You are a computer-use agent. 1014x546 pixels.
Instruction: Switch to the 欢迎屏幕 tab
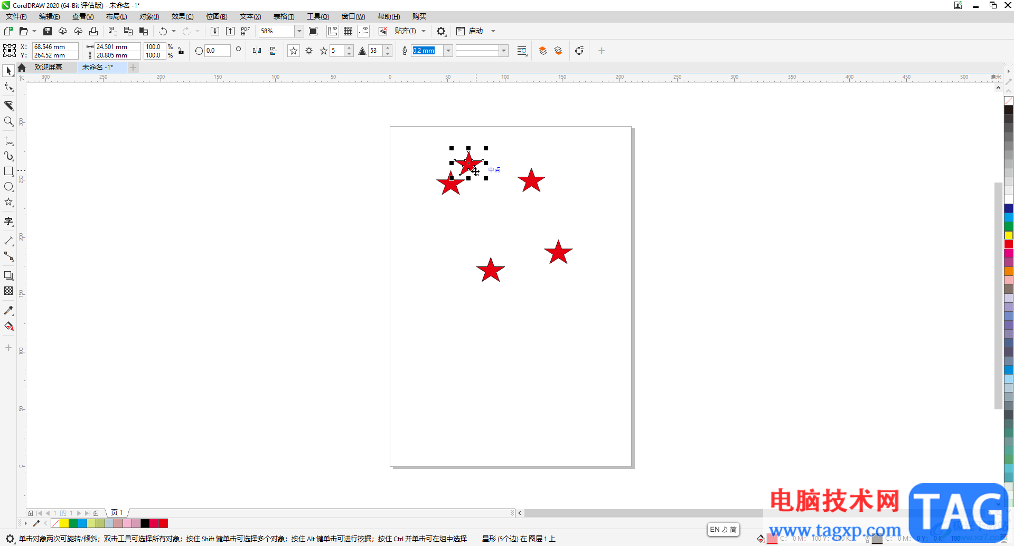pos(49,67)
